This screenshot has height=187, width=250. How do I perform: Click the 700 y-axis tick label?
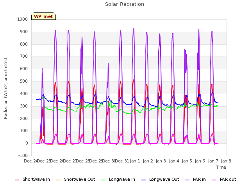tap(24, 56)
